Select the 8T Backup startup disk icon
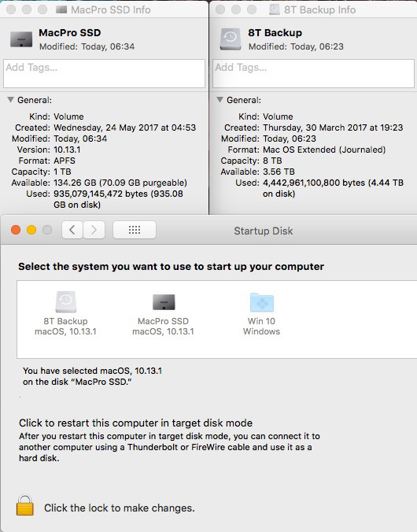Viewport: 417px width, 532px height. tap(66, 301)
